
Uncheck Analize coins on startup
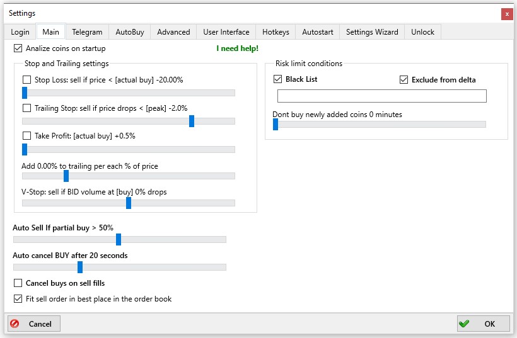tap(18, 48)
